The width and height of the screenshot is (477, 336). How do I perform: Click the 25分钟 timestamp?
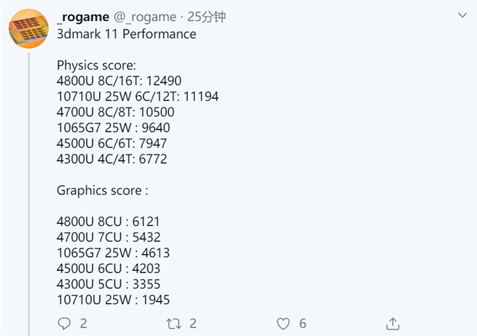(x=206, y=17)
